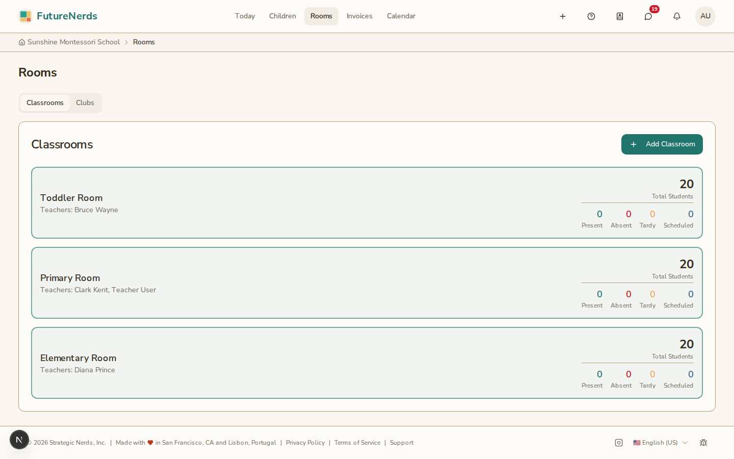Open the Primary Room classroom card
The width and height of the screenshot is (734, 459).
pos(367,283)
